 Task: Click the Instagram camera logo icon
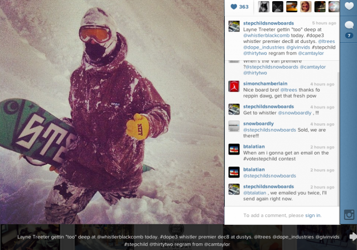[x=349, y=214]
